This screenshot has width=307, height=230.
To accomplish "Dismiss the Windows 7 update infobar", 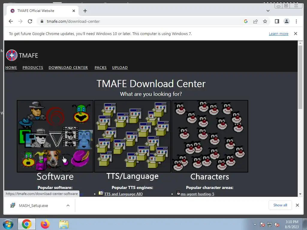I will pos(296,34).
